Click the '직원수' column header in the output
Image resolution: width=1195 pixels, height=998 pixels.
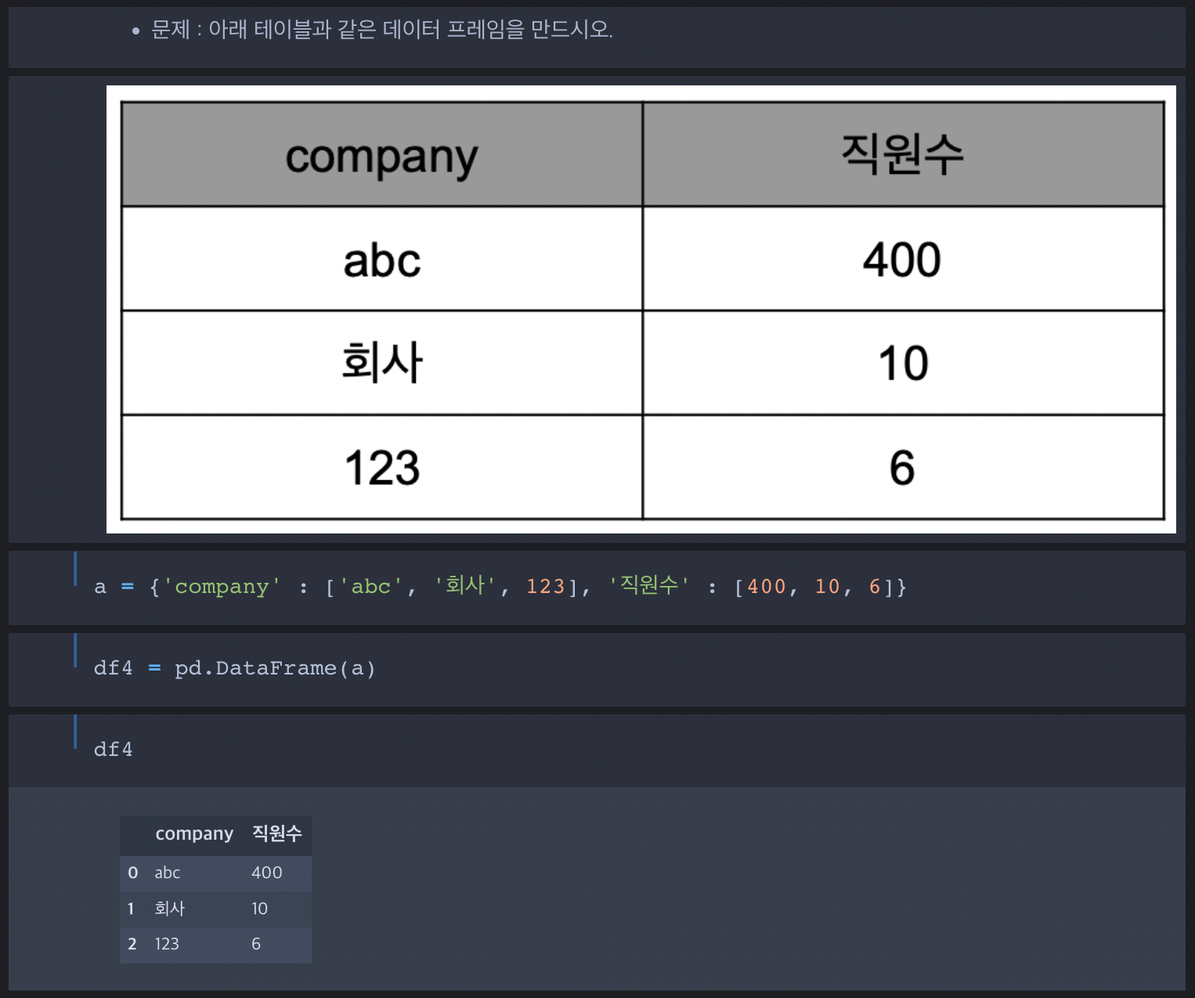tap(277, 833)
